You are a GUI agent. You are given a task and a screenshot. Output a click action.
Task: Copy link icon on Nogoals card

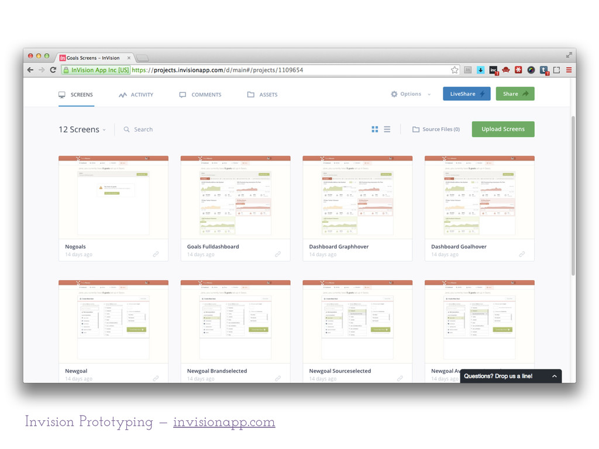(x=156, y=254)
